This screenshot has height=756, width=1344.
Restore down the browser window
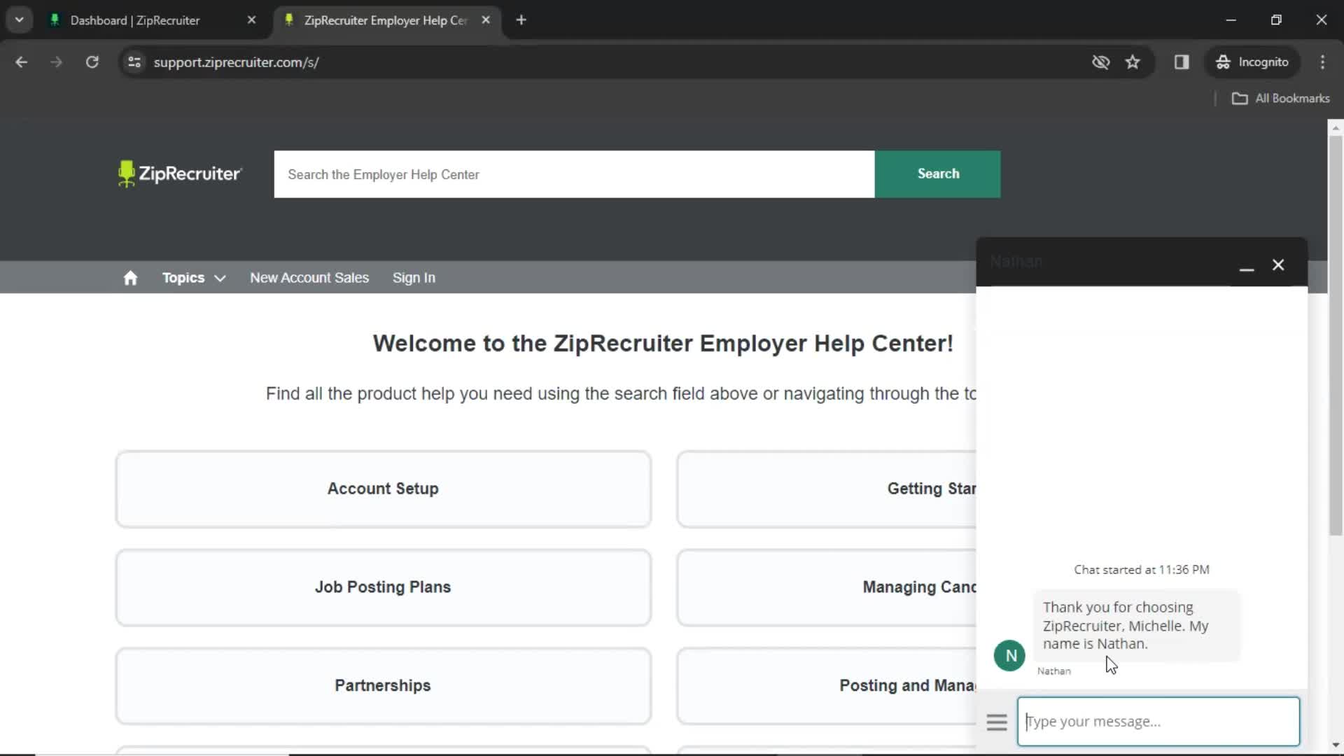[1276, 20]
